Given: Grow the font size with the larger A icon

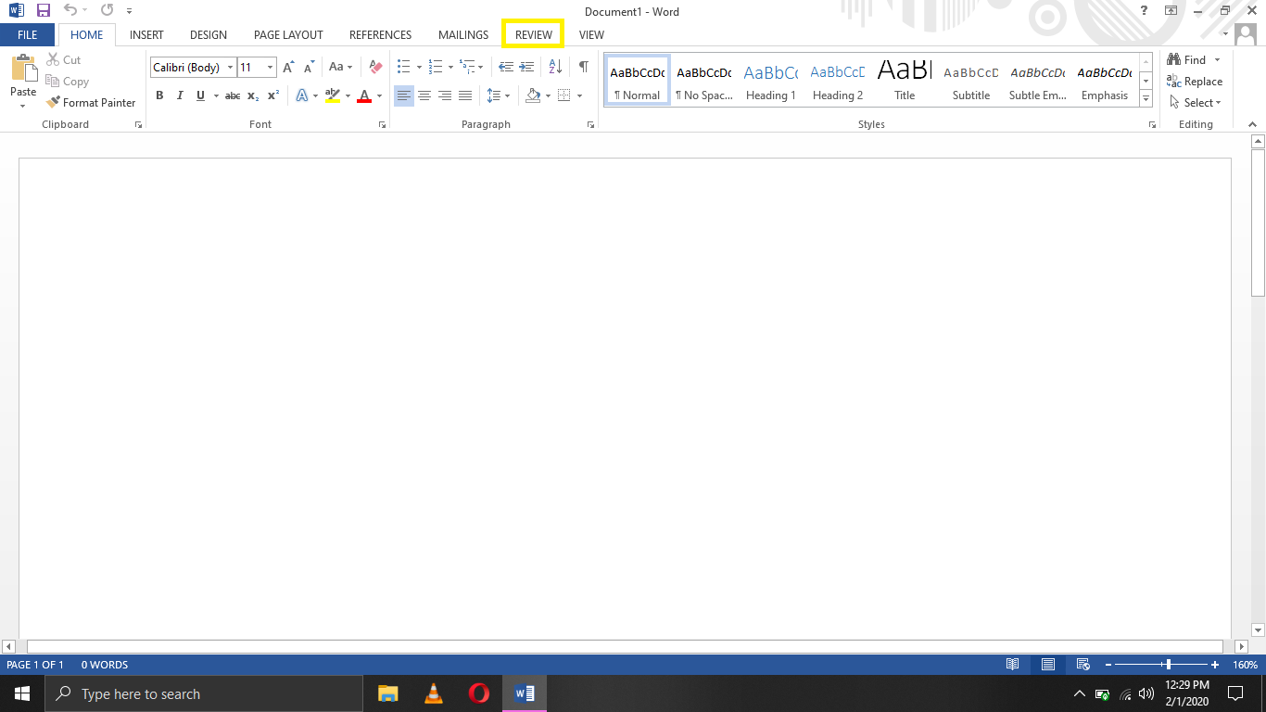Looking at the screenshot, I should coord(289,67).
